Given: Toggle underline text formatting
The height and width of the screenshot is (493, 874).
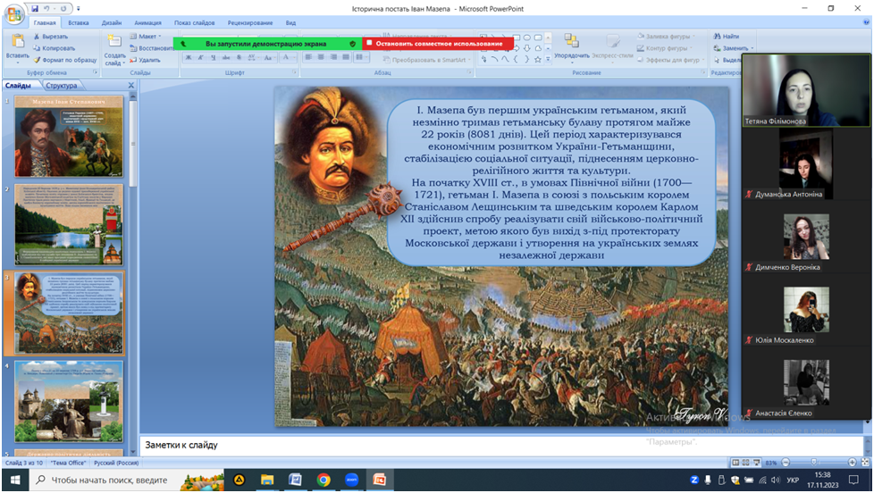Looking at the screenshot, I should point(214,57).
